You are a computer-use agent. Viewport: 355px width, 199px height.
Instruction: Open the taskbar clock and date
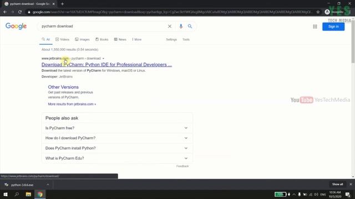coord(335,194)
